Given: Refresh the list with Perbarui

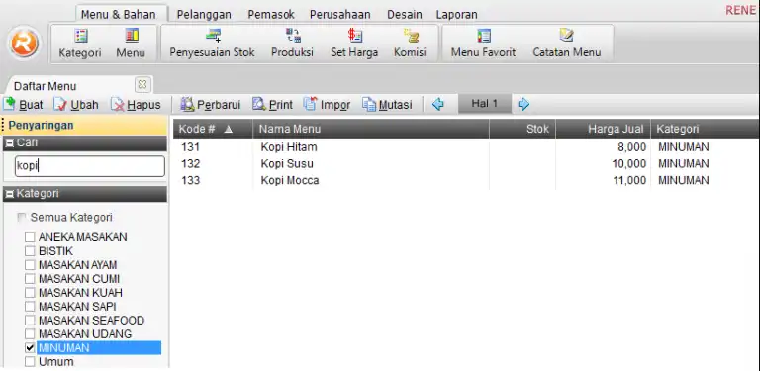Looking at the screenshot, I should (211, 104).
